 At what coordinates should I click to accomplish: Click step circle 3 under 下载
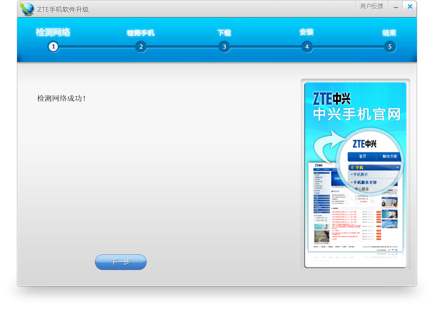click(224, 47)
